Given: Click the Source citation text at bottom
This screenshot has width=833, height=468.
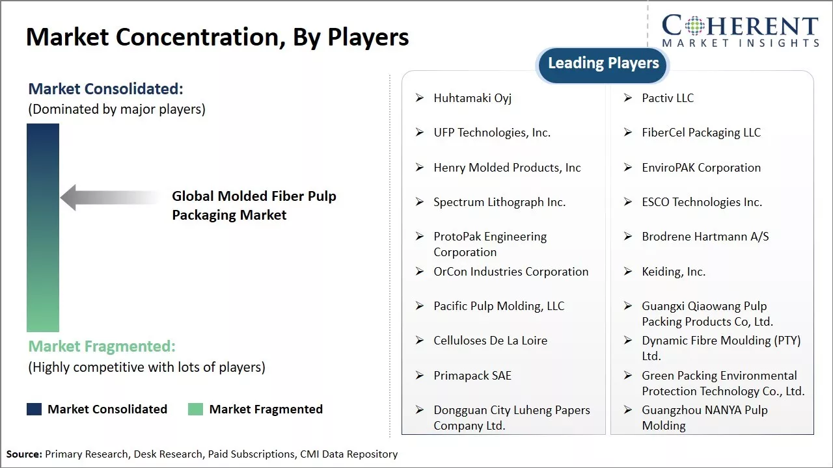Looking at the screenshot, I should pyautogui.click(x=202, y=454).
